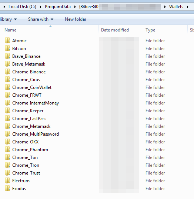Select the Chrome_Keeper folder name
This screenshot has width=194, height=199.
tap(28, 111)
